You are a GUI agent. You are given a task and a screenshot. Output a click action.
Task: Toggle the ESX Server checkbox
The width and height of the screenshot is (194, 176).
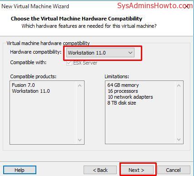coord(69,63)
